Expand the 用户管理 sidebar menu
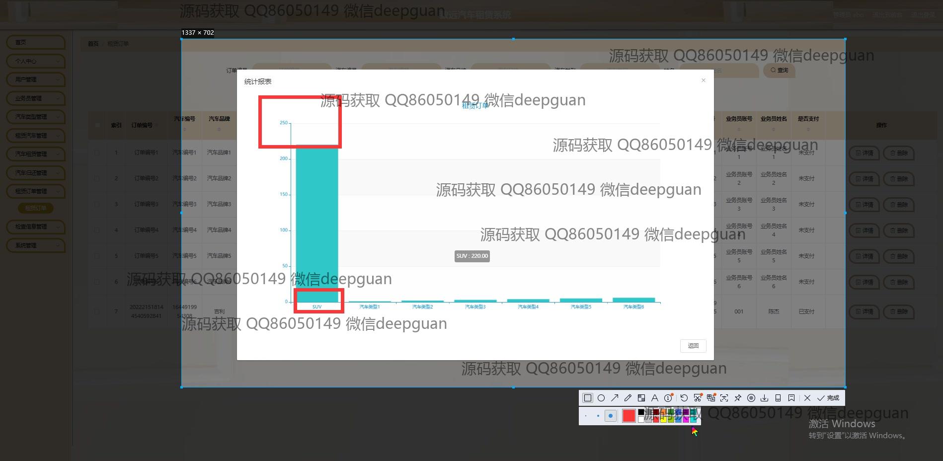943x461 pixels. coord(36,79)
